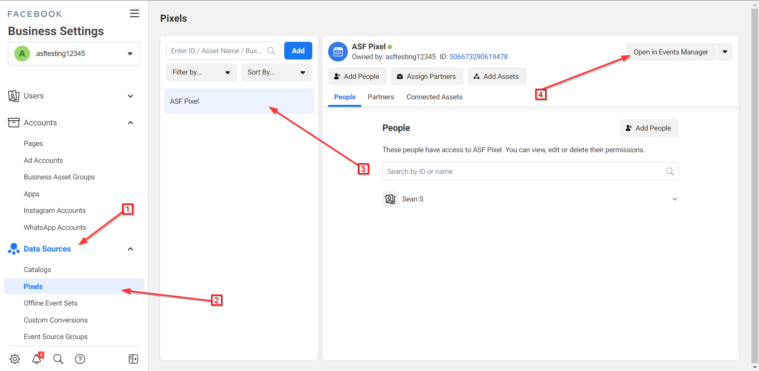Open the asftesting12345 business dropdown
The image size is (759, 371).
click(74, 54)
